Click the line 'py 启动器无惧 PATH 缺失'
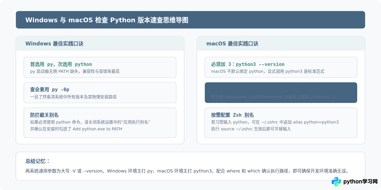The width and height of the screenshot is (381, 190). [75, 72]
